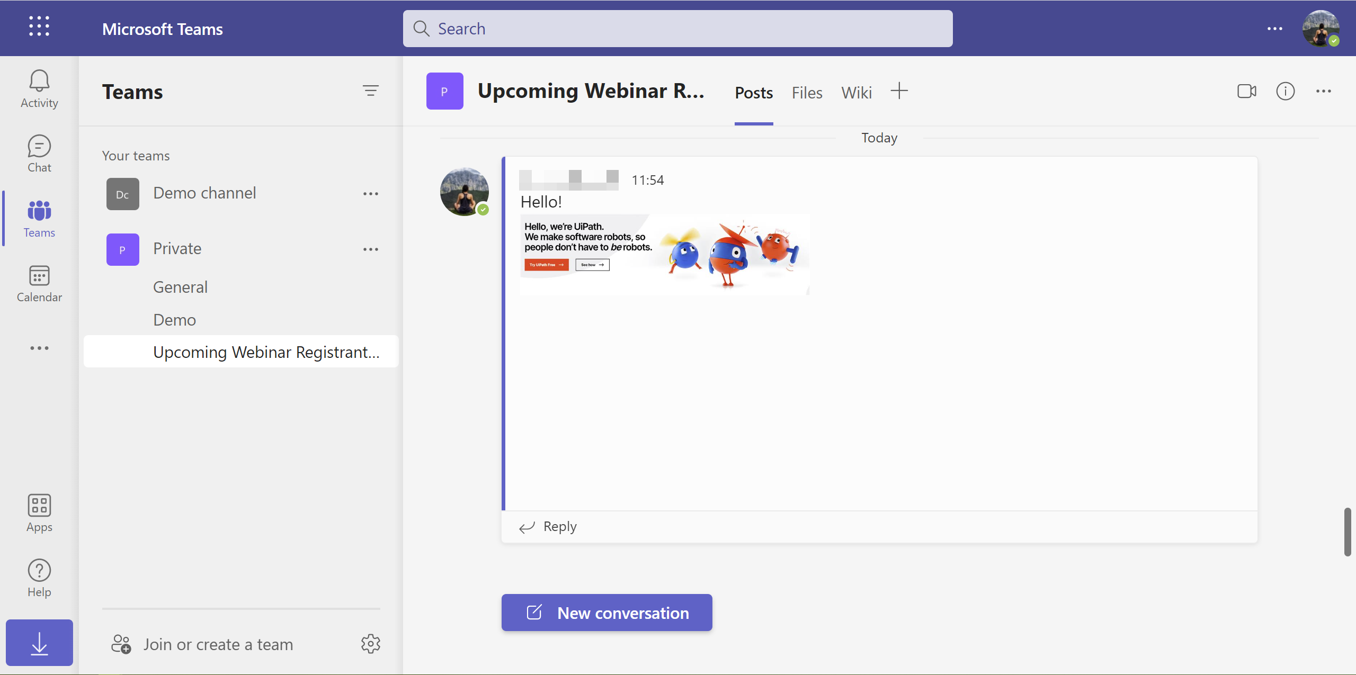
Task: Open settings and more in header
Action: point(1275,29)
